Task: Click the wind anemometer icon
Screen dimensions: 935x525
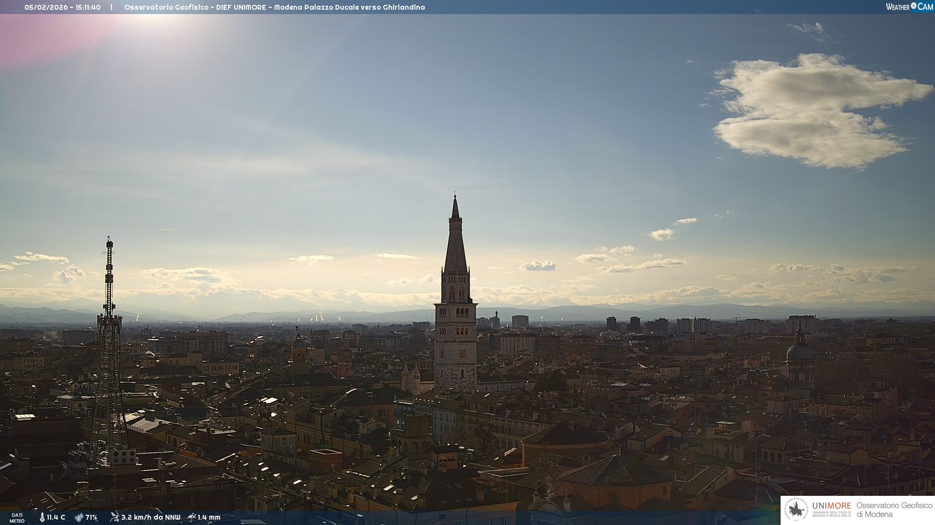Action: tap(114, 517)
